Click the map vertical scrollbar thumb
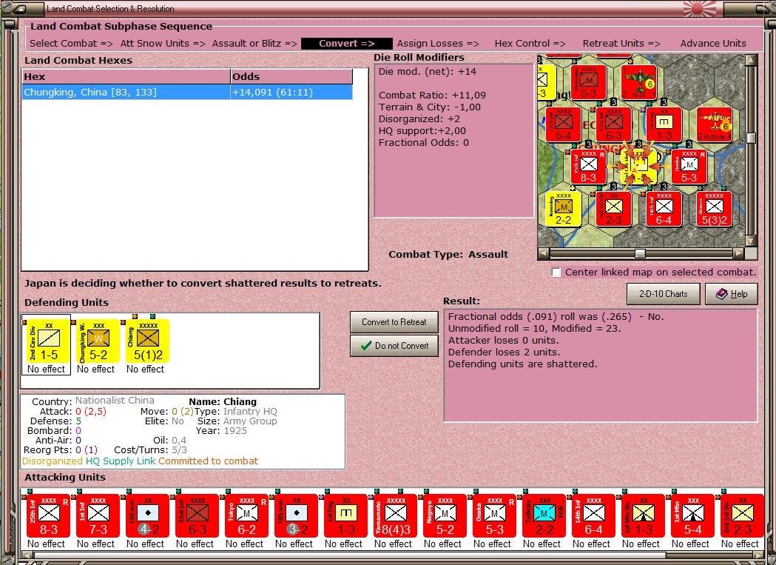 coord(751,138)
